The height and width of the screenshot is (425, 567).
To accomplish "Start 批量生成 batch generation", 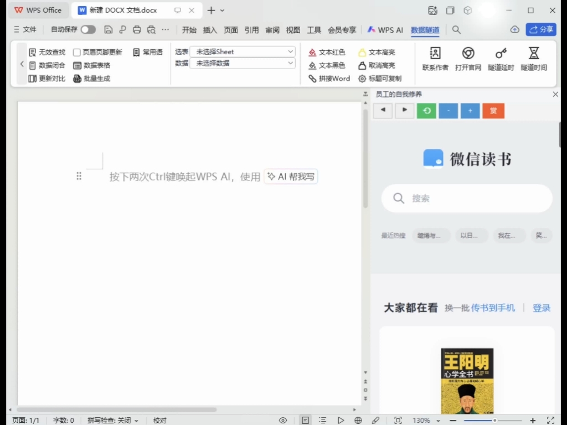I will click(92, 79).
